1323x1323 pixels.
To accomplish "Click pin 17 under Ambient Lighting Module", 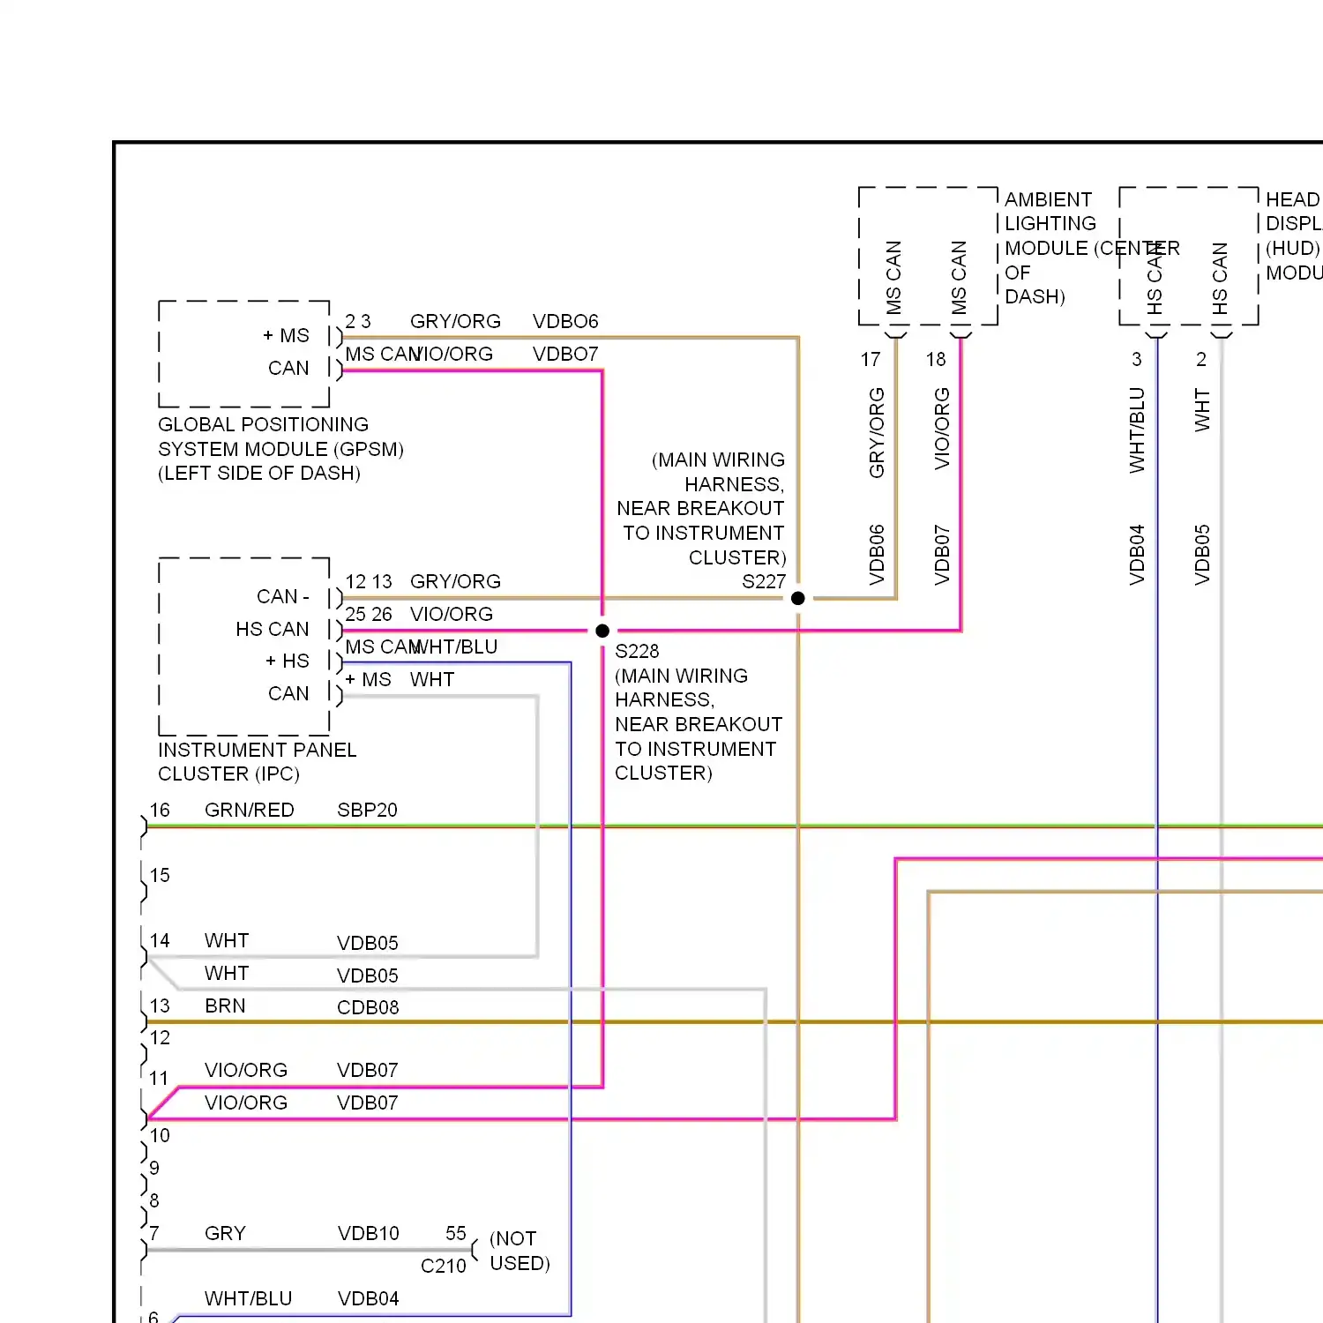I will pos(871,359).
